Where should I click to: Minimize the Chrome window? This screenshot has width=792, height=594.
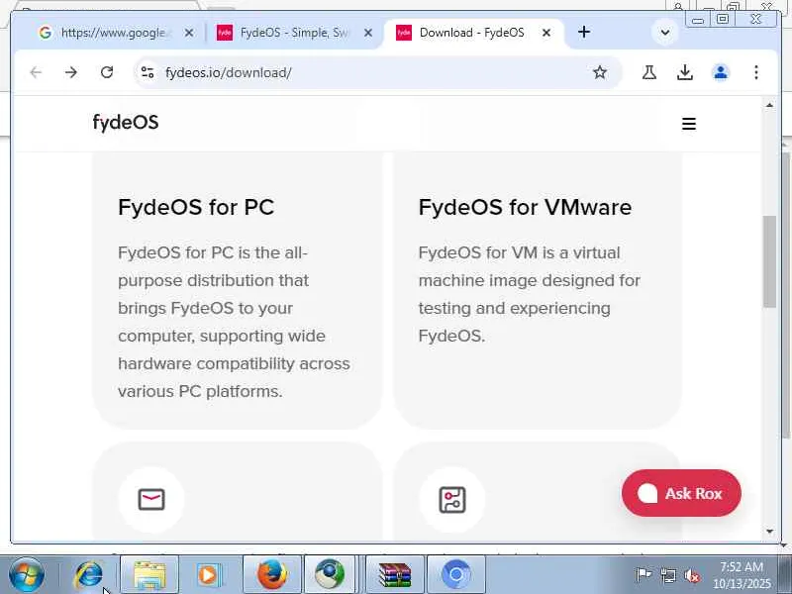(698, 20)
